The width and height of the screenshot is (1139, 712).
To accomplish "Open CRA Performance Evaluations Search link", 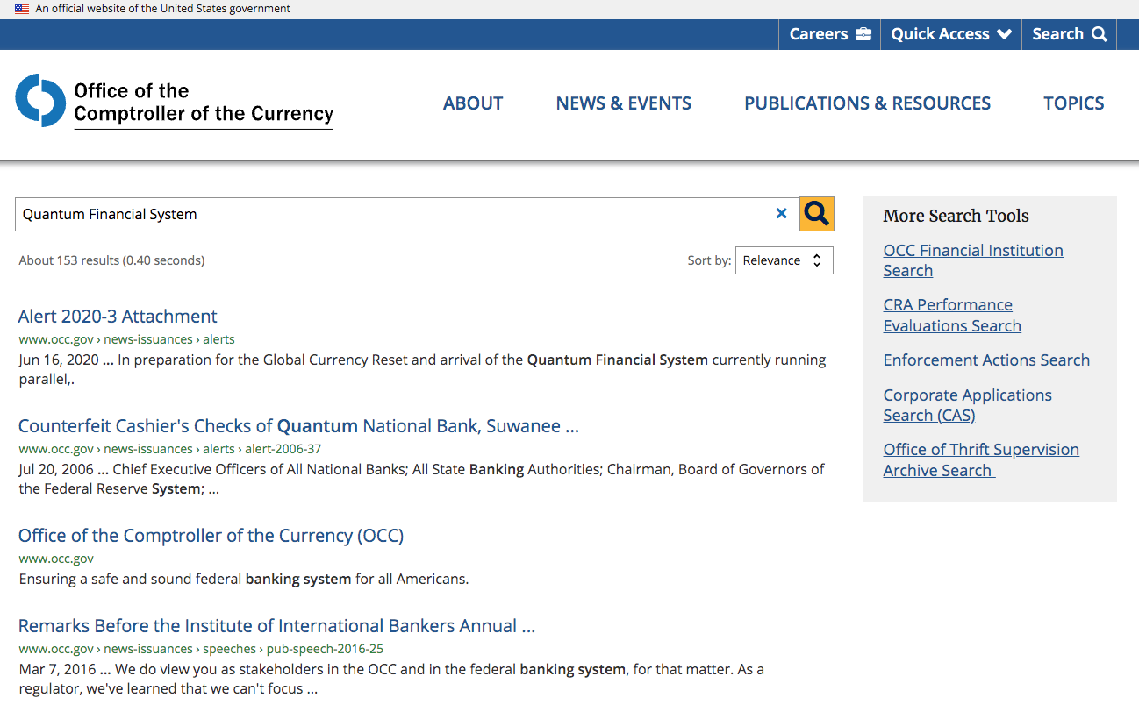I will point(952,315).
